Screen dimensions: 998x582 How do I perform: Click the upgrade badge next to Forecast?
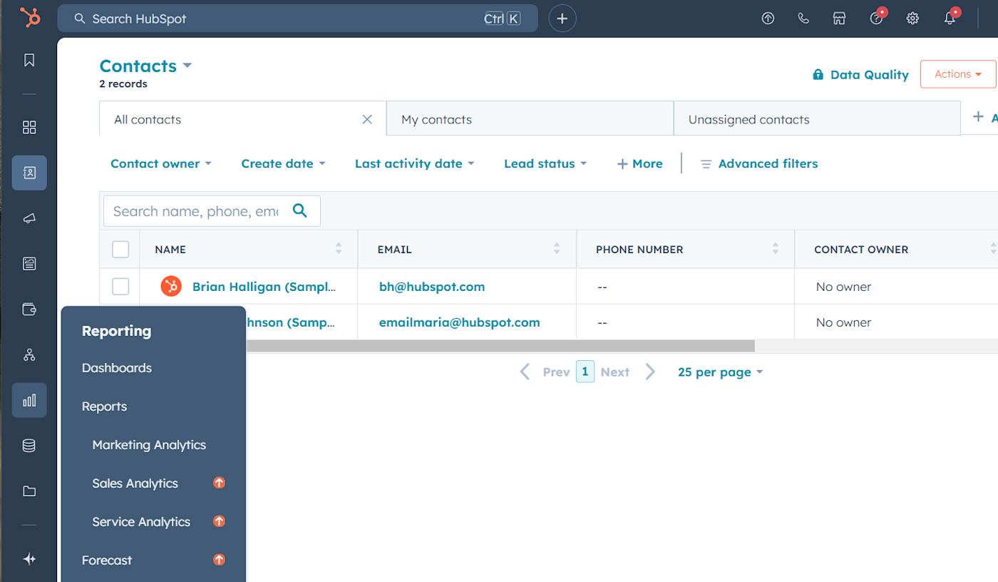click(220, 560)
